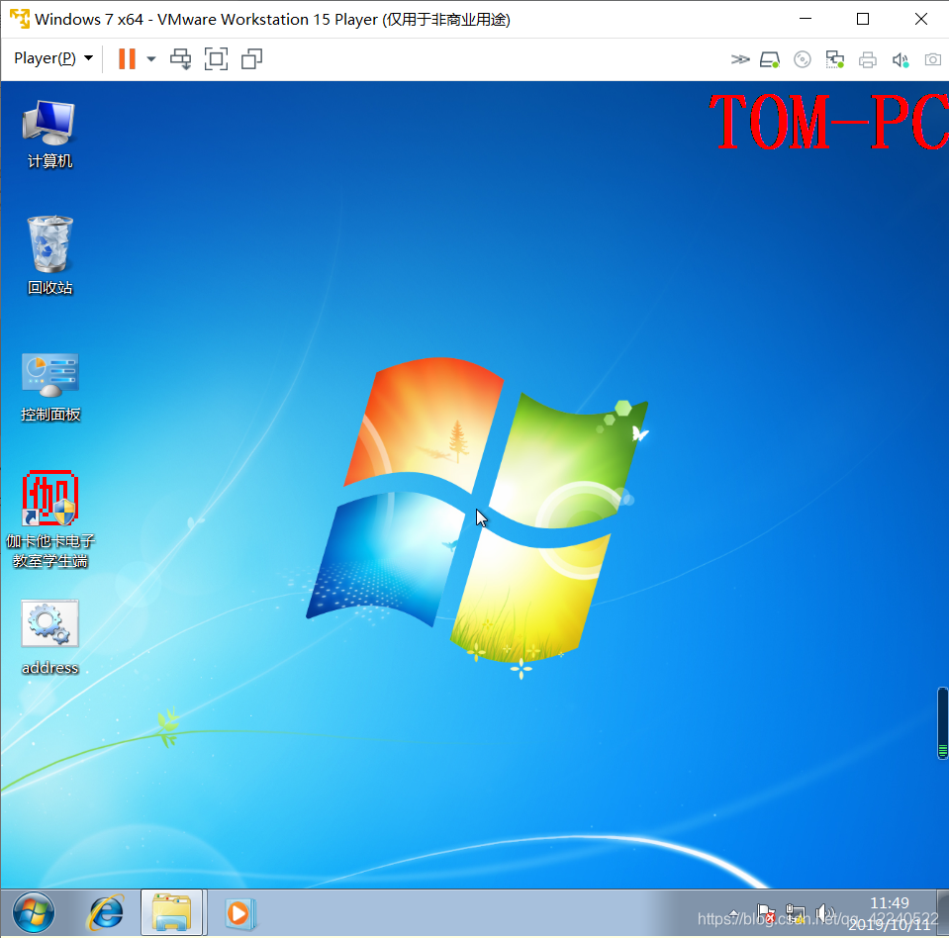Expand the power options dropdown arrow beside pause

coord(151,58)
